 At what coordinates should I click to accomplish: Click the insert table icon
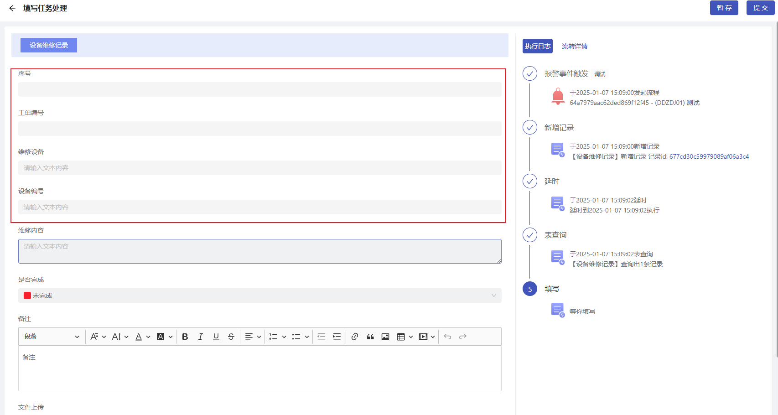[x=401, y=337]
